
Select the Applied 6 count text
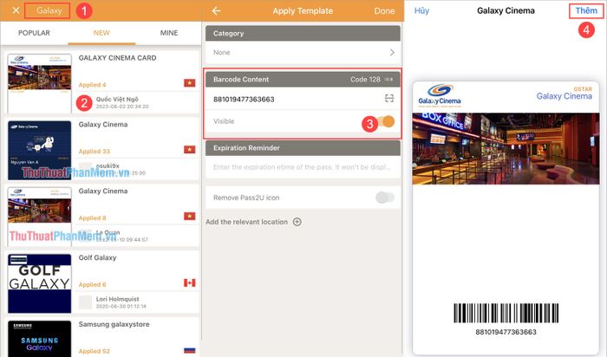click(x=92, y=285)
